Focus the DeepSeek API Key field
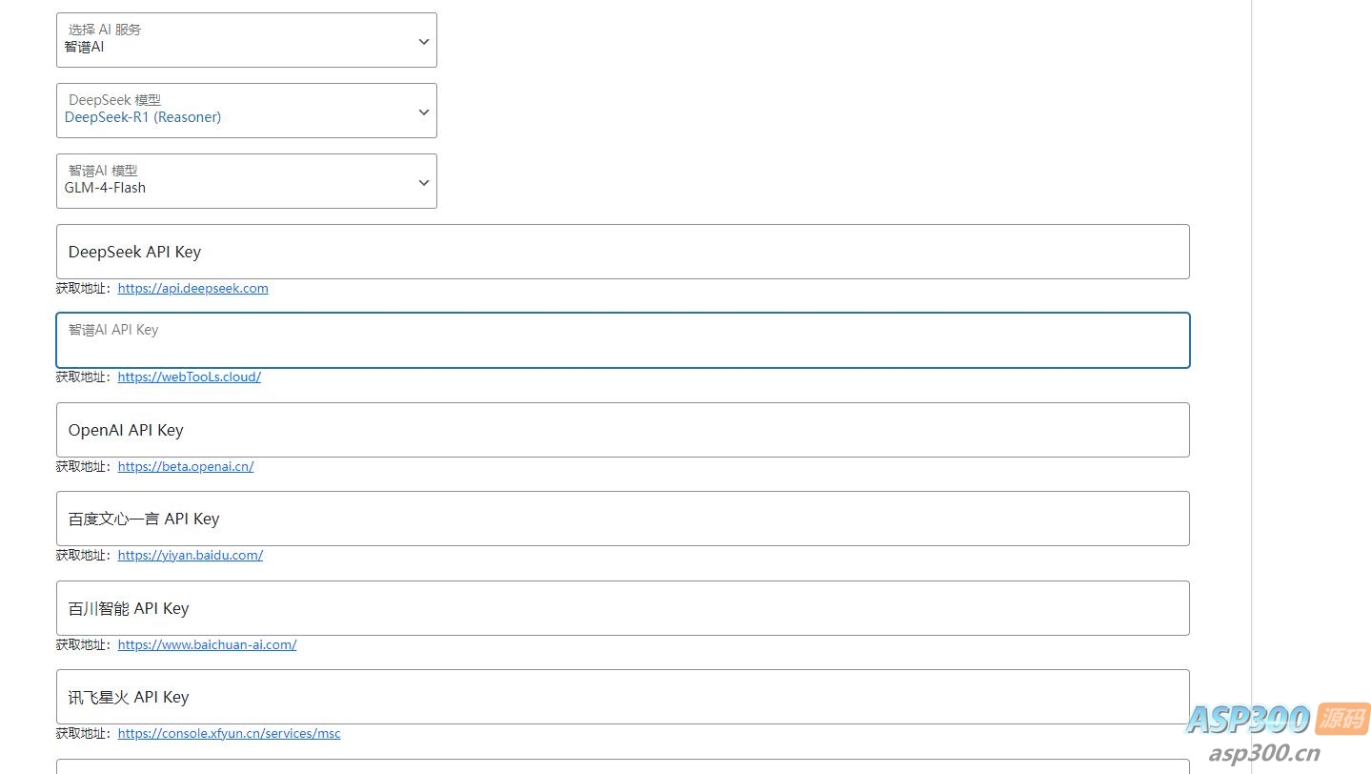The width and height of the screenshot is (1371, 774). point(622,252)
